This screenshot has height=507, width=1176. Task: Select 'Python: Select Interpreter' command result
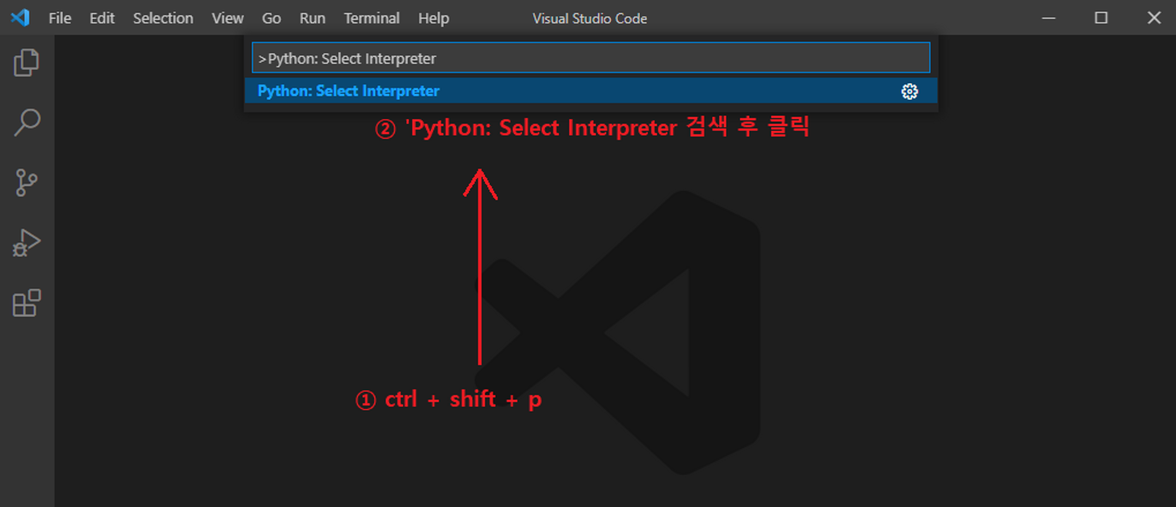point(591,91)
